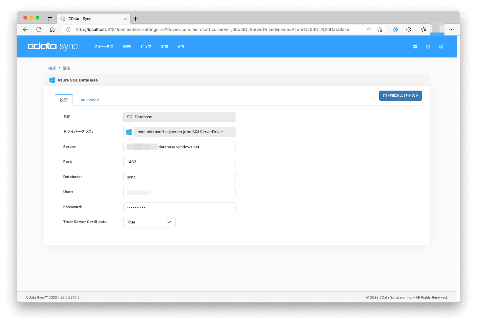The height and width of the screenshot is (325, 477).
Task: Open the ステータス menu
Action: click(x=104, y=47)
